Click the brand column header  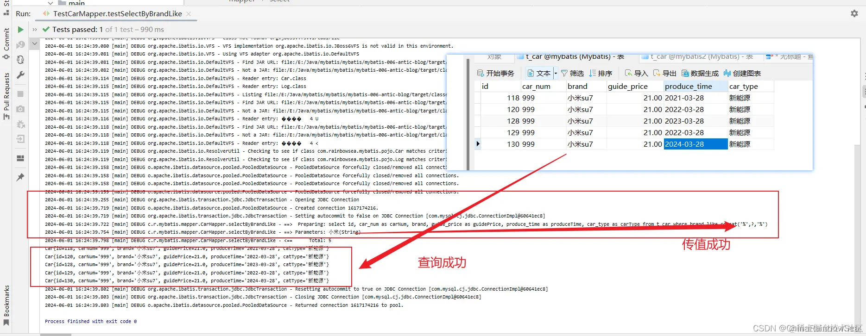click(587, 86)
